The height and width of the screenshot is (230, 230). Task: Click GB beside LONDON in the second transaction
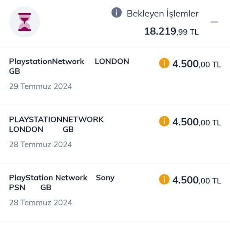68,129
